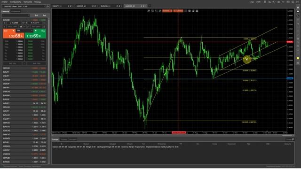The width and height of the screenshot is (301, 169).
Task: Click the red date marker on time axis
Action: click(179, 132)
